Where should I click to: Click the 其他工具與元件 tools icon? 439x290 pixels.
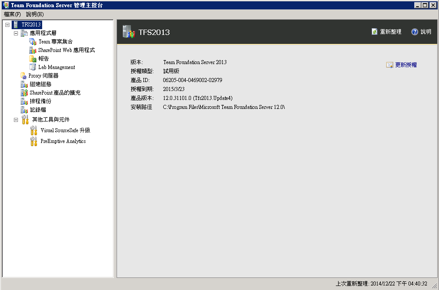[25, 120]
